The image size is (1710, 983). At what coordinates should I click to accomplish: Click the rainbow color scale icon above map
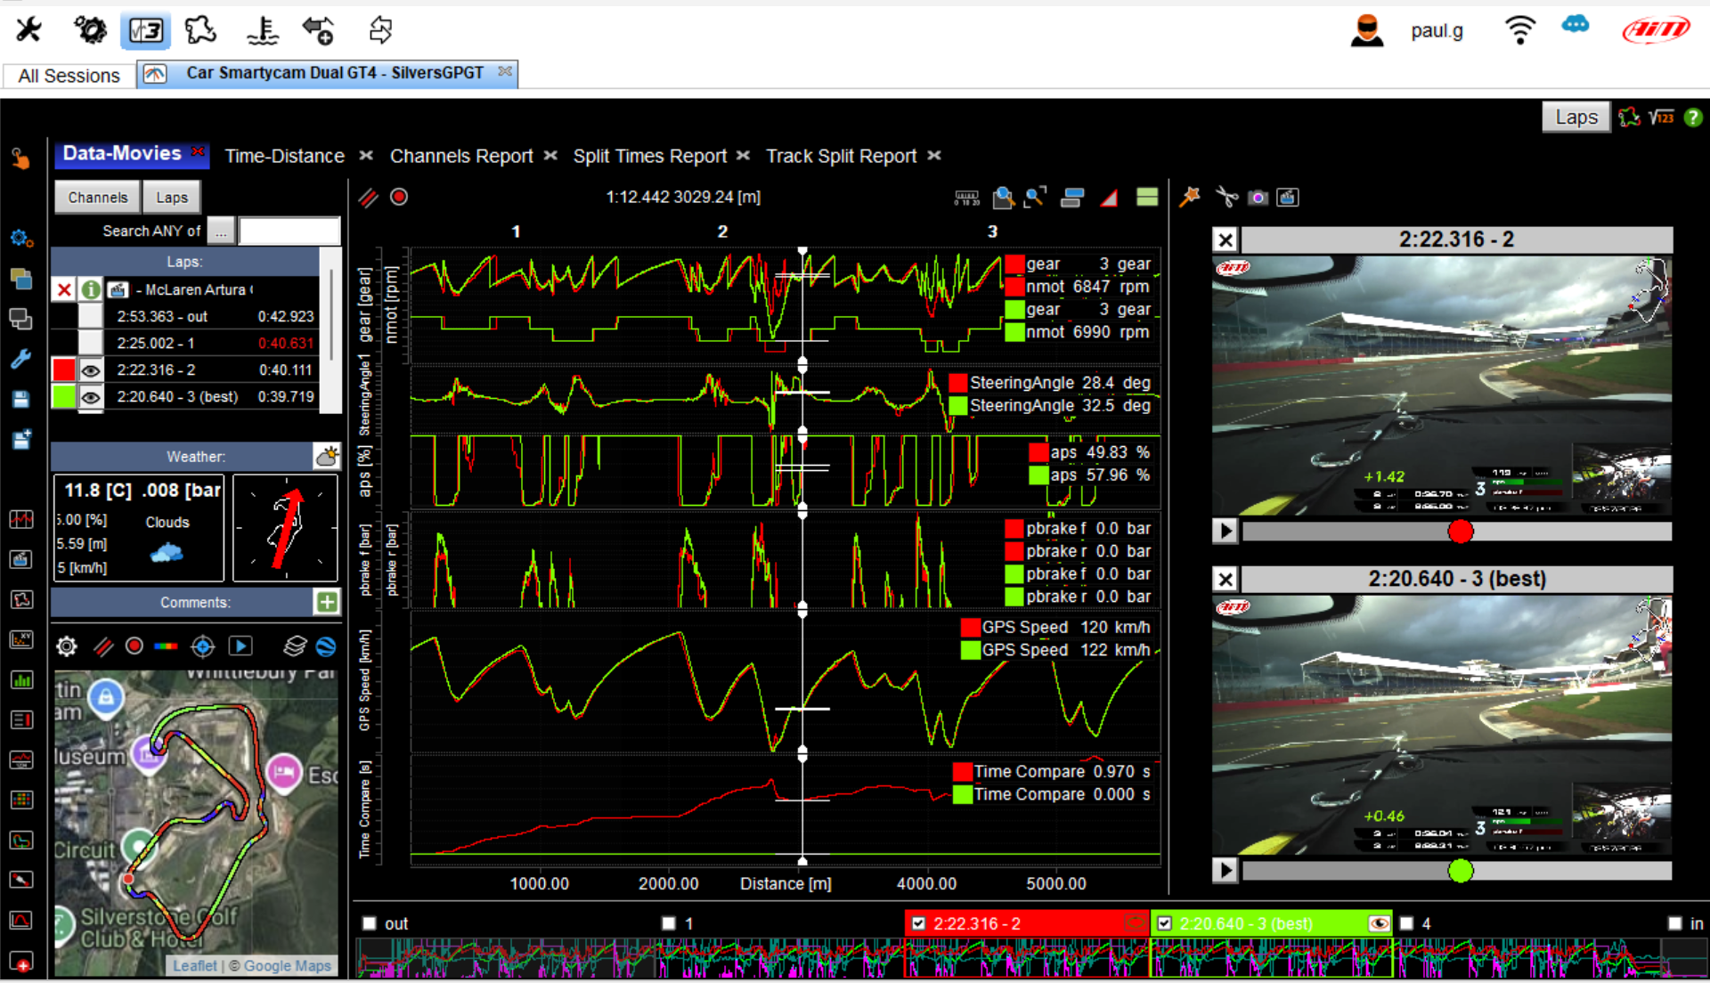point(167,646)
